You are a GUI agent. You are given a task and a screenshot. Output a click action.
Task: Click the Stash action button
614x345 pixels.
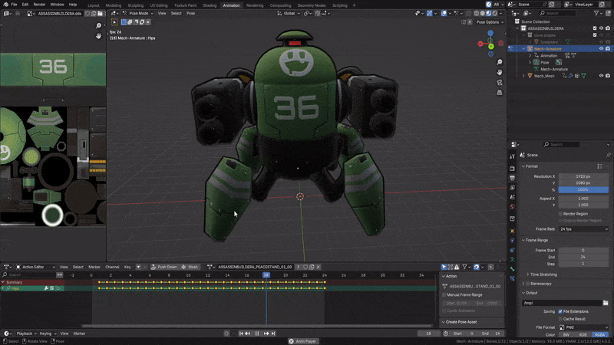coord(190,267)
